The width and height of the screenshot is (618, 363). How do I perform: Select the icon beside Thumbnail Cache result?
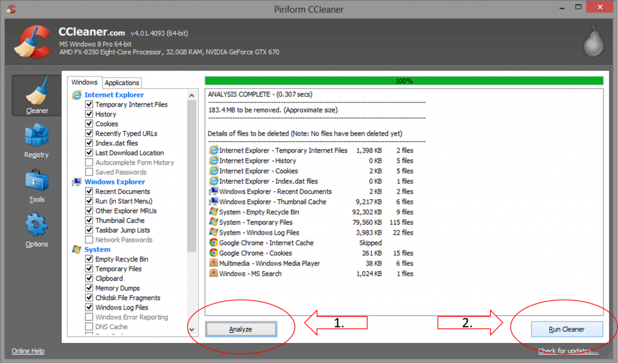coord(213,201)
